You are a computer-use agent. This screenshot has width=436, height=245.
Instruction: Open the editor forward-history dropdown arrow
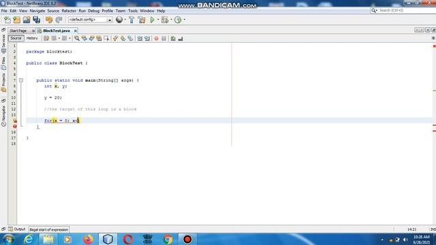tap(69, 38)
